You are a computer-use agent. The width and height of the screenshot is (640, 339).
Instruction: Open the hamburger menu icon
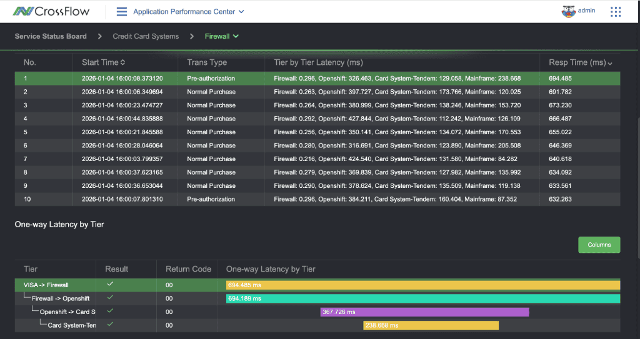point(122,11)
